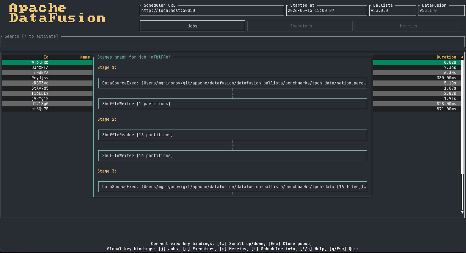The height and width of the screenshot is (253, 466).
Task: Click the Apache DataFusion logo
Action: (x=57, y=13)
